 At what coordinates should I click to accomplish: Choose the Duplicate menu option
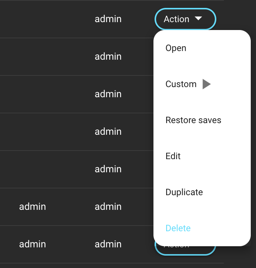click(184, 192)
